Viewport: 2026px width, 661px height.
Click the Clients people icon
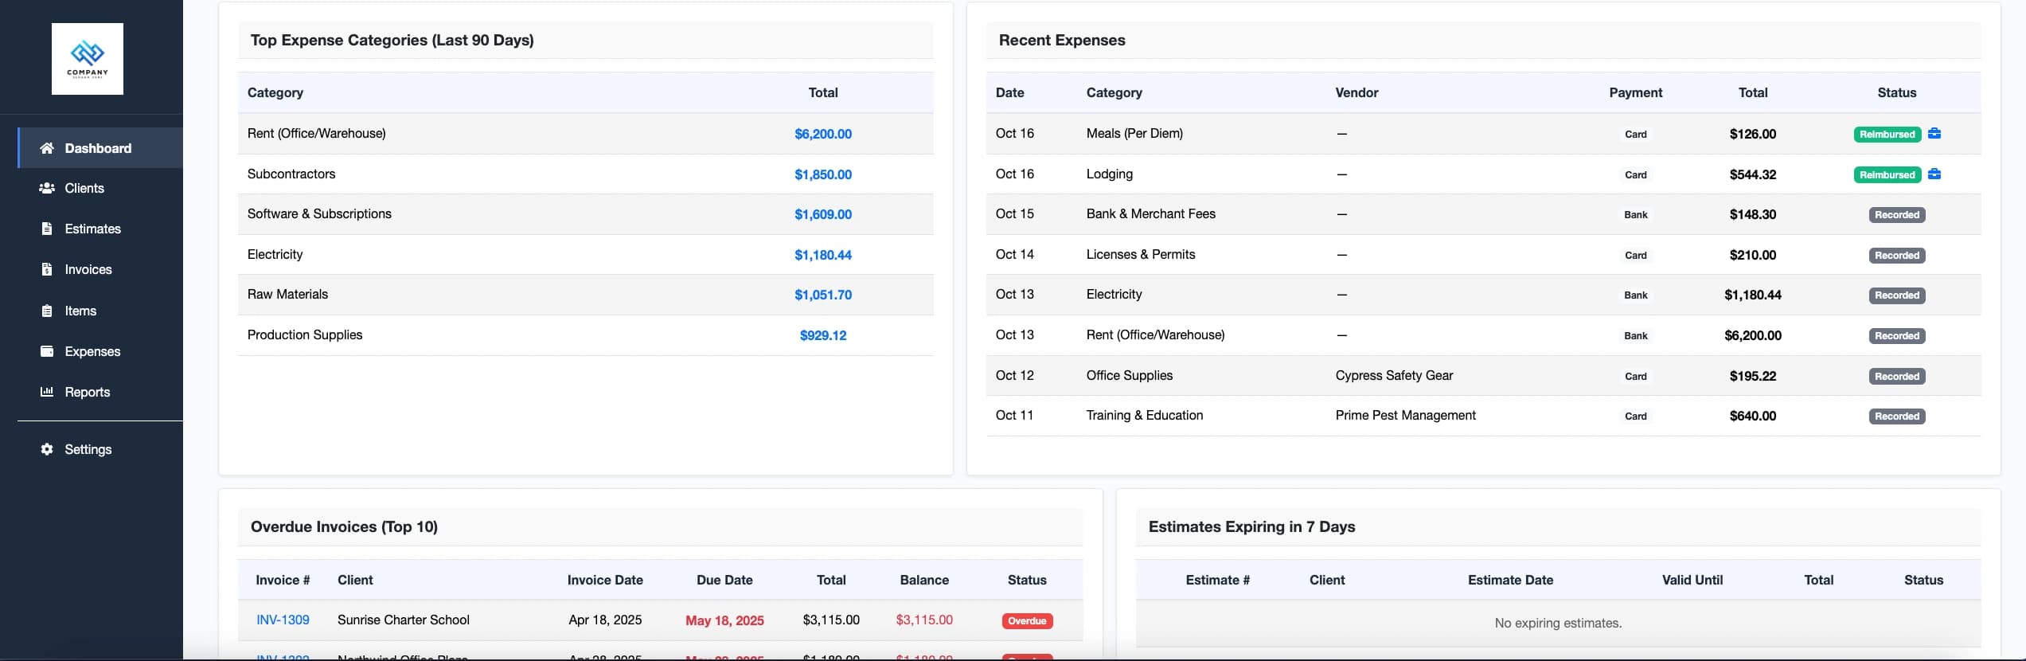click(47, 188)
